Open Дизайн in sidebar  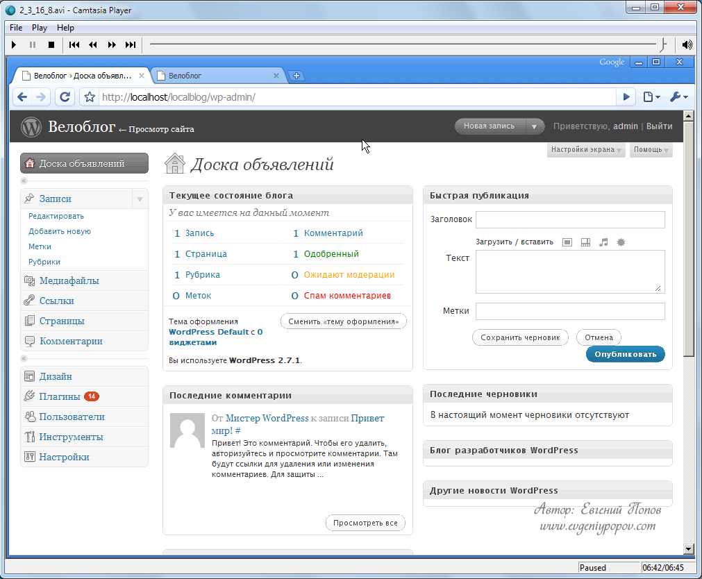84,376
